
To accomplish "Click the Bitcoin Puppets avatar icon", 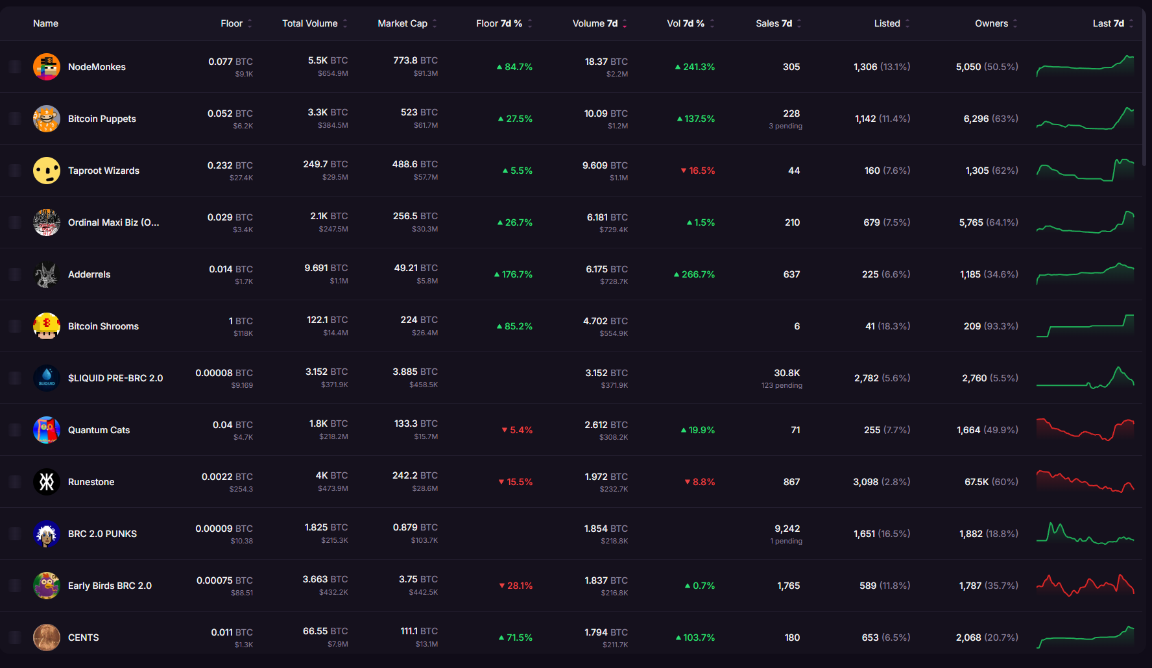I will (47, 119).
